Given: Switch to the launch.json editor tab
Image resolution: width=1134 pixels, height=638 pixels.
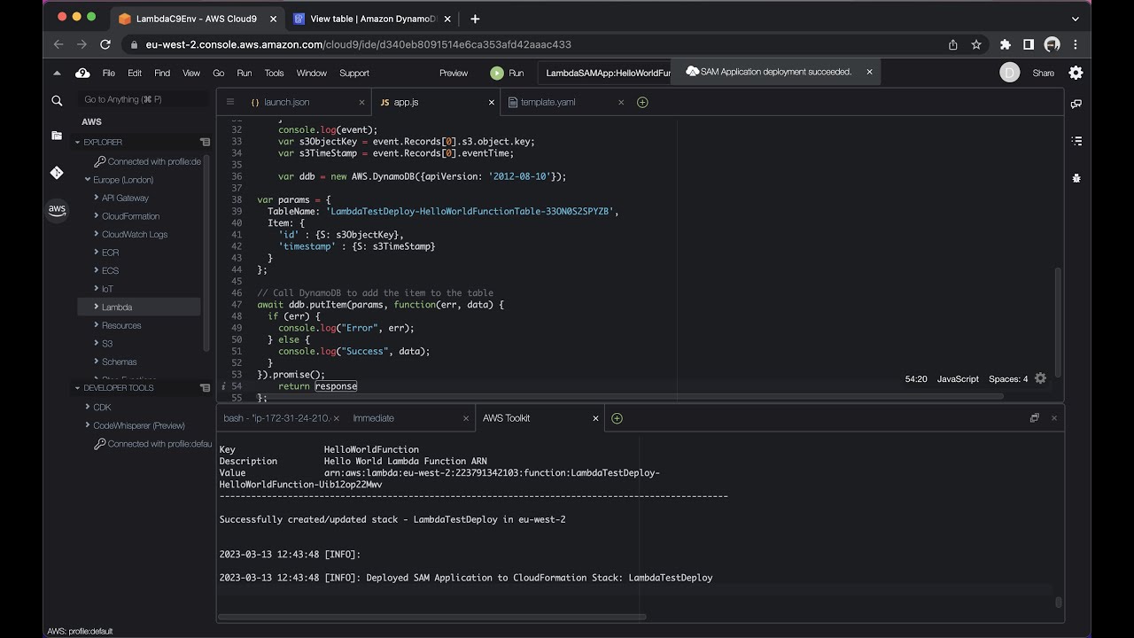Looking at the screenshot, I should 286,102.
